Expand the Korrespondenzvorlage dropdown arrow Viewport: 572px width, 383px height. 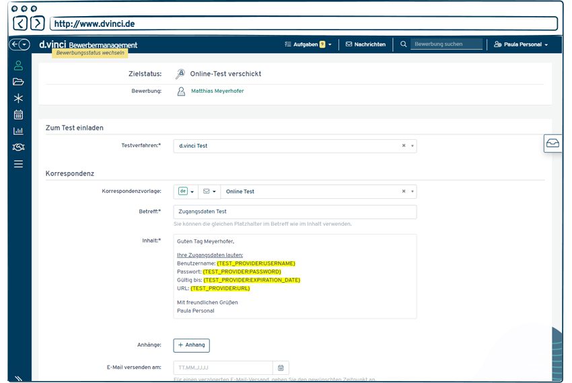413,191
